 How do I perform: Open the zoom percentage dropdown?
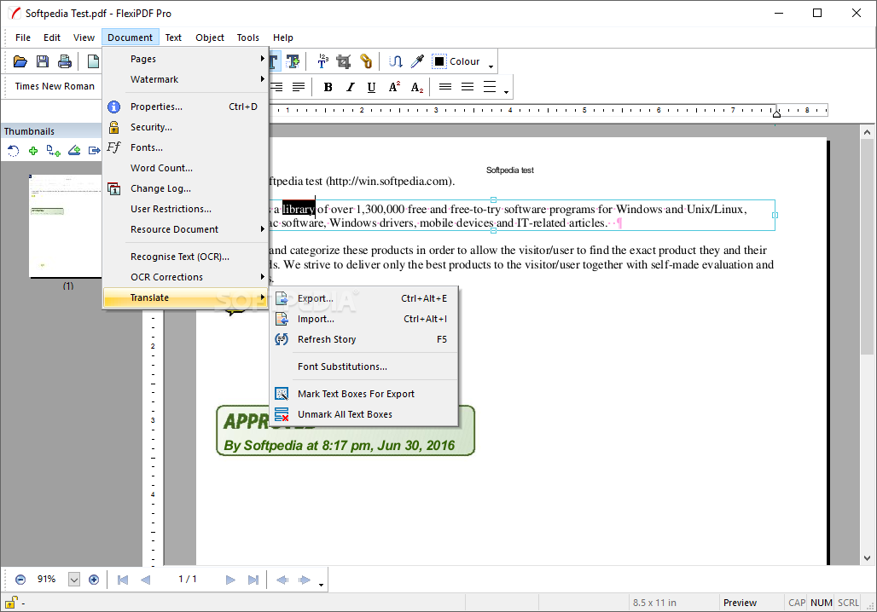[74, 580]
